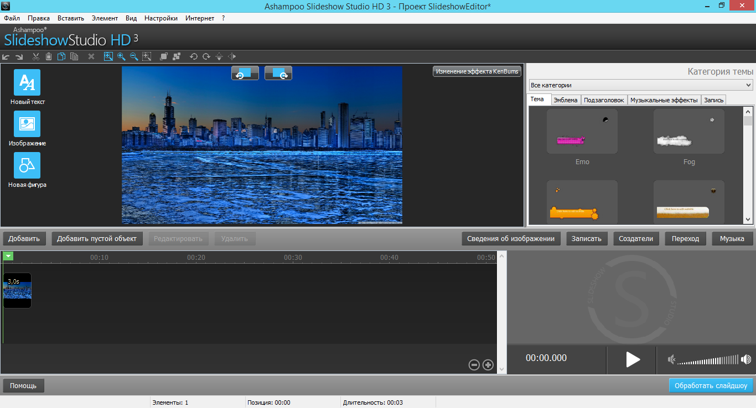Click the Переход button

685,239
